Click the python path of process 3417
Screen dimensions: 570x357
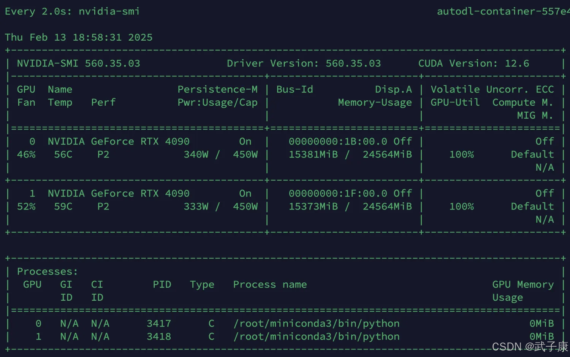(x=317, y=324)
